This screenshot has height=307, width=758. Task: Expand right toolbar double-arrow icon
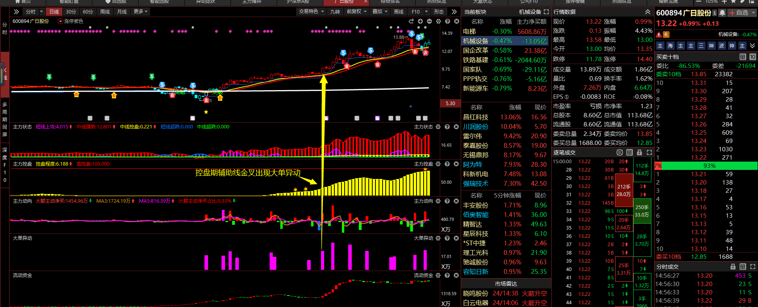tap(454, 12)
